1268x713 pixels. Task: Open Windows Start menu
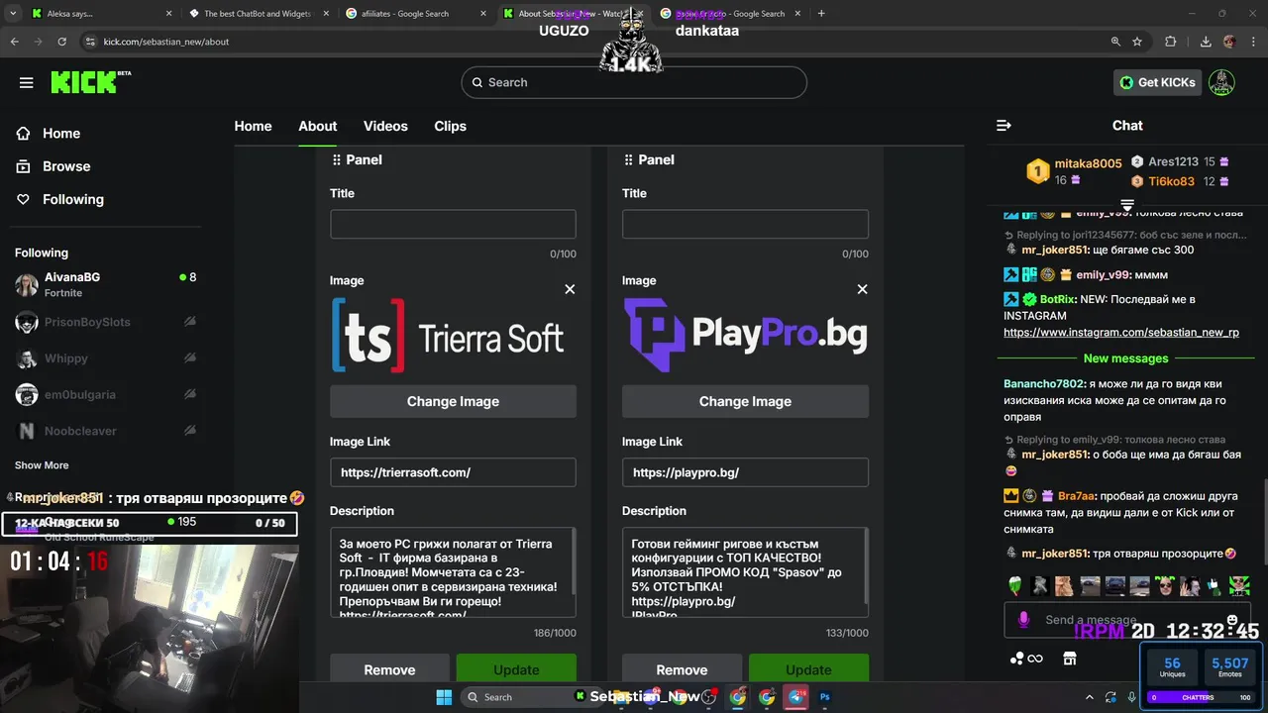pyautogui.click(x=443, y=697)
